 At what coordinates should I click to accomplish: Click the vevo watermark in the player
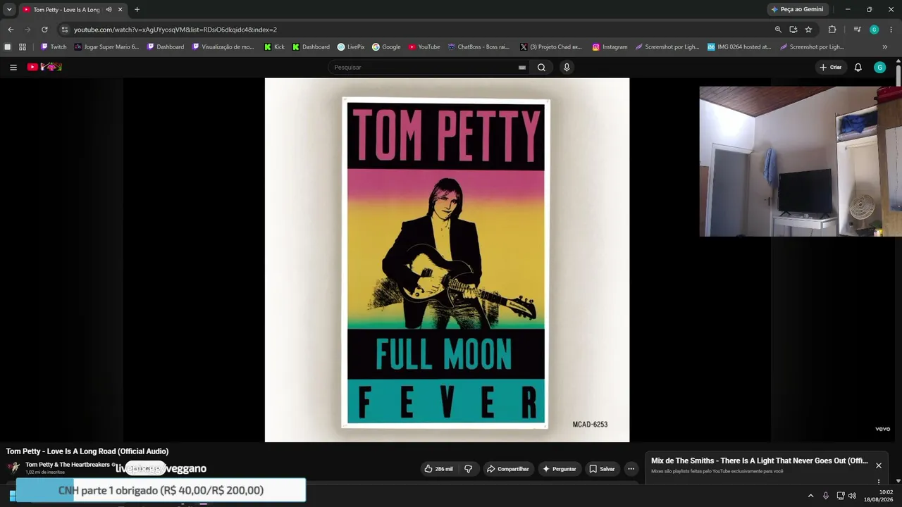click(x=883, y=429)
